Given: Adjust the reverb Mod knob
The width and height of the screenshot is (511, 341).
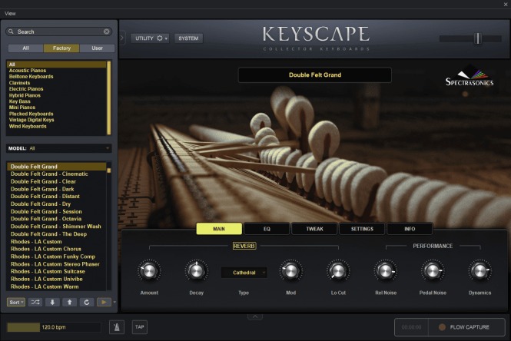Looking at the screenshot, I should pos(290,270).
